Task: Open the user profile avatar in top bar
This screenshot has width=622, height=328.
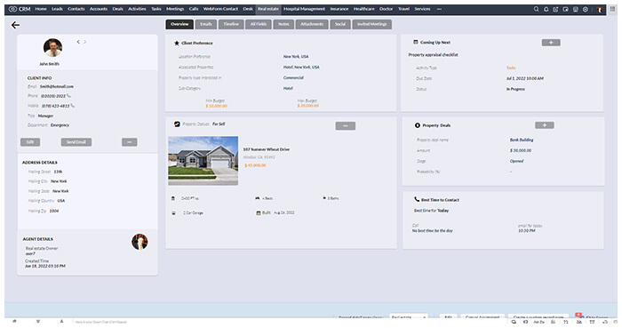Action: (x=600, y=9)
